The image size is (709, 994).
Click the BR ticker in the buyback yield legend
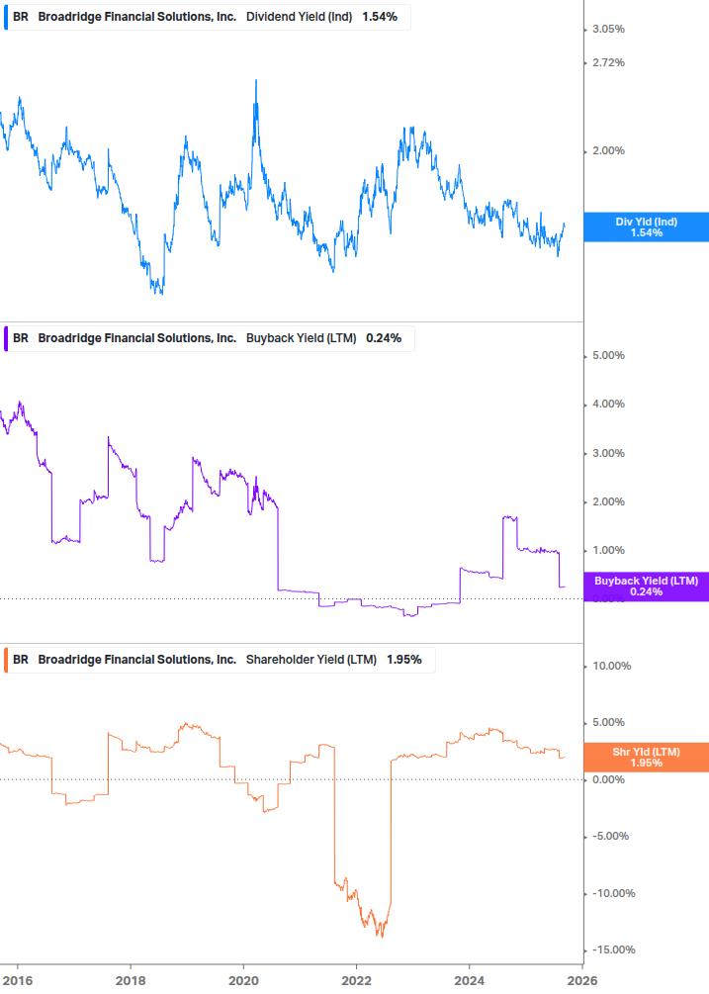(21, 338)
